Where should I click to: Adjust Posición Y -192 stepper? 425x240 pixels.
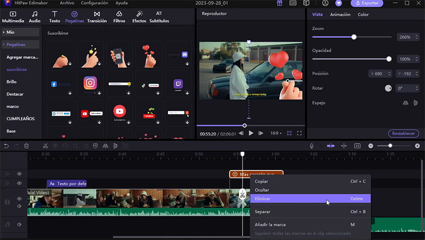click(417, 74)
